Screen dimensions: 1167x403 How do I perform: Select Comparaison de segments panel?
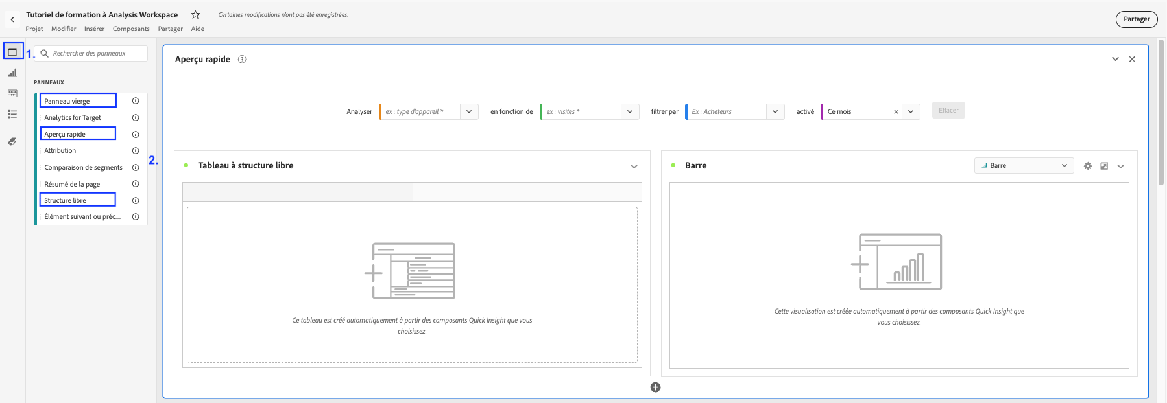click(83, 167)
